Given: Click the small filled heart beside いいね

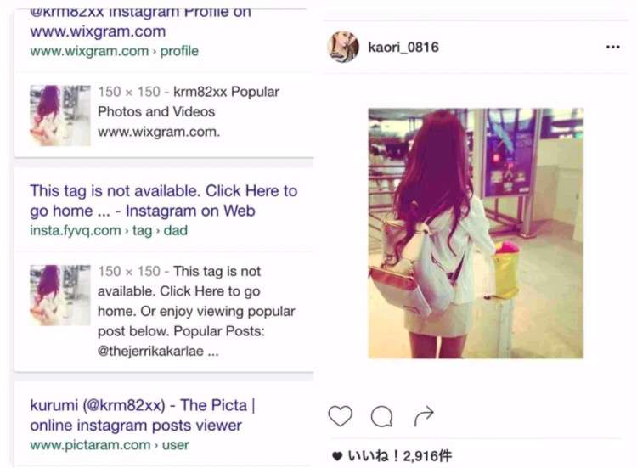Looking at the screenshot, I should point(337,456).
